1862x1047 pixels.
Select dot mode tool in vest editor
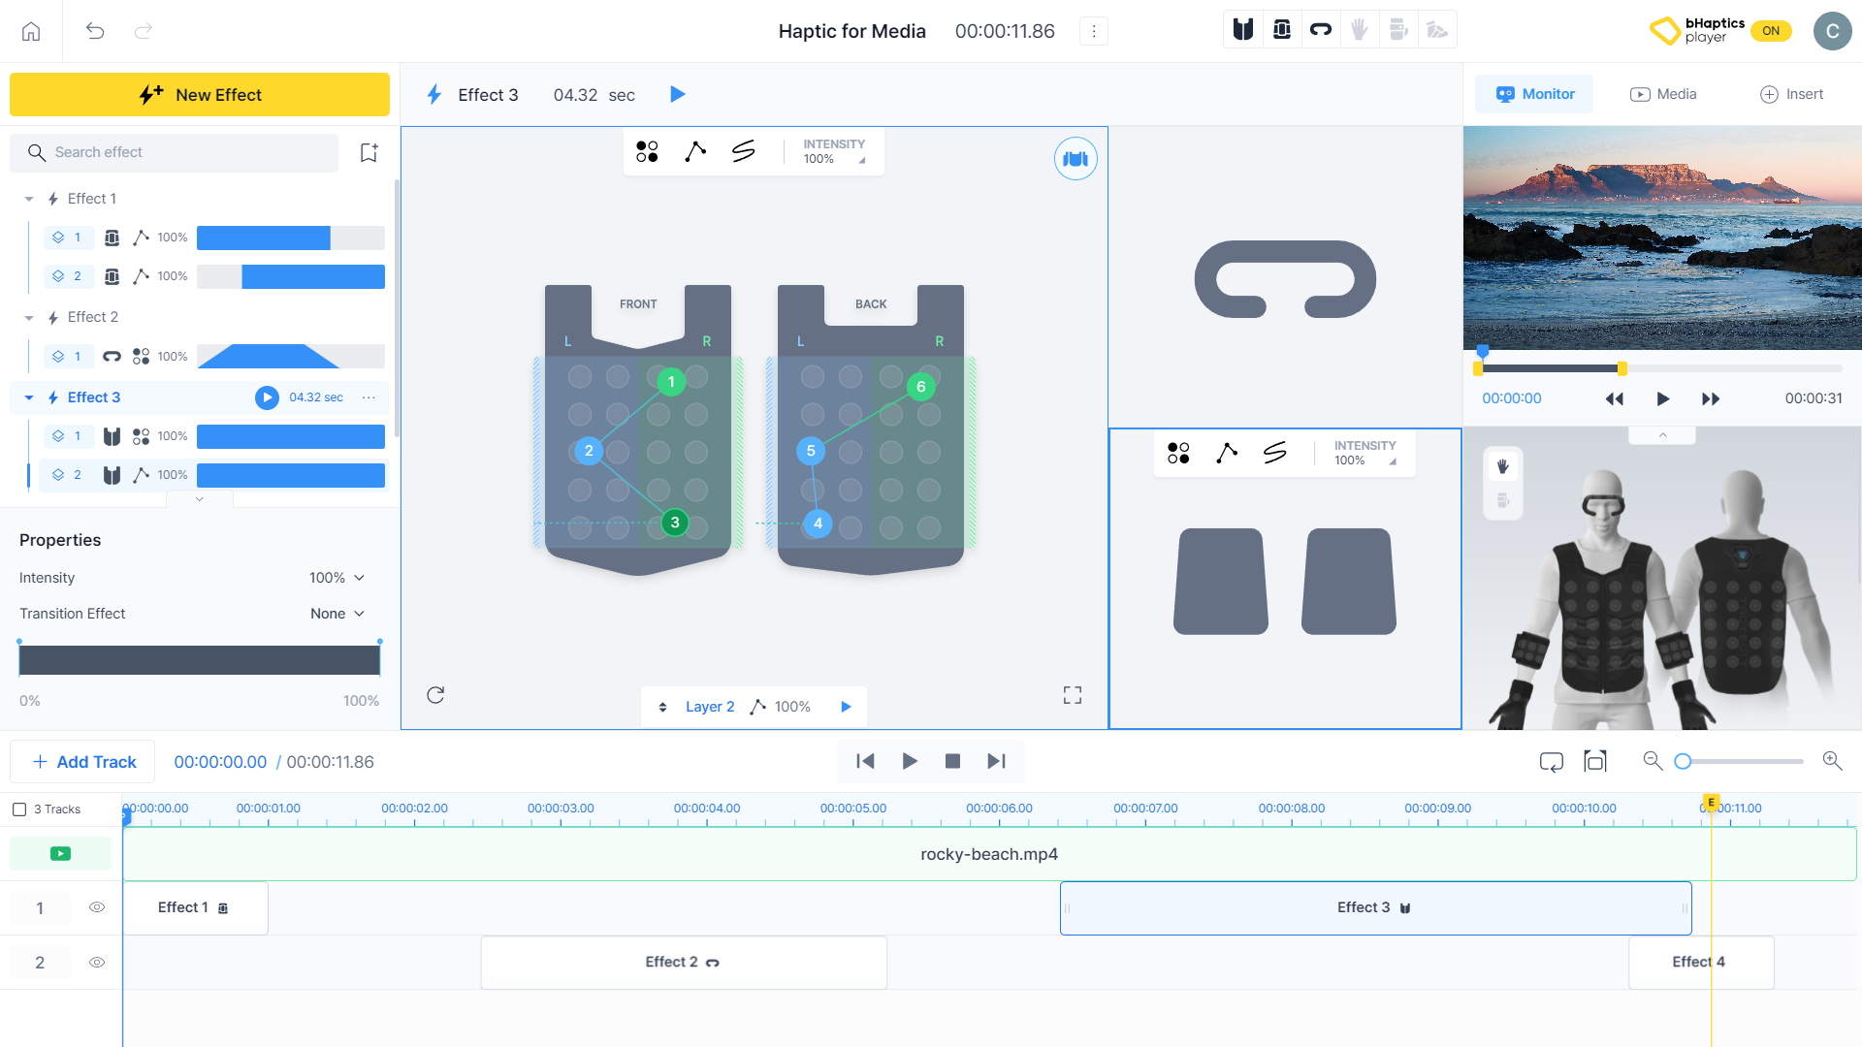click(647, 151)
